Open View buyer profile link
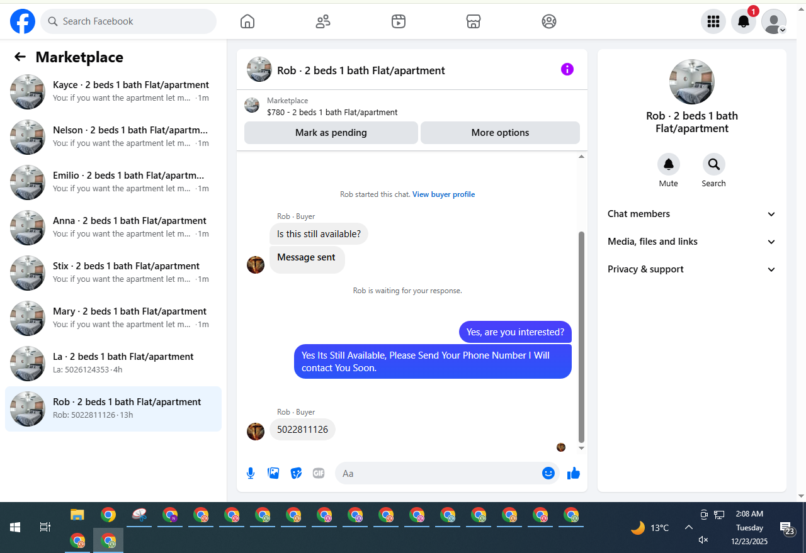 coord(443,194)
